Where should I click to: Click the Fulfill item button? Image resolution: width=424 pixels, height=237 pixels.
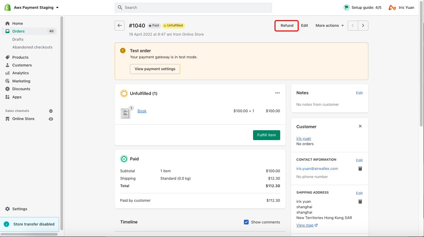(266, 135)
